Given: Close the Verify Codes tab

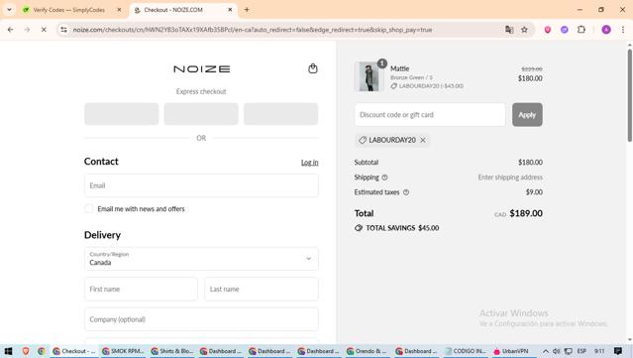Looking at the screenshot, I should coord(119,10).
